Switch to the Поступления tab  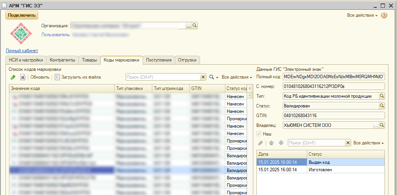click(158, 60)
